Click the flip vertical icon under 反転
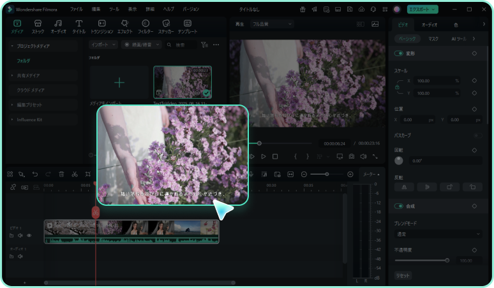Viewport: 494px width, 288px height. point(427,187)
